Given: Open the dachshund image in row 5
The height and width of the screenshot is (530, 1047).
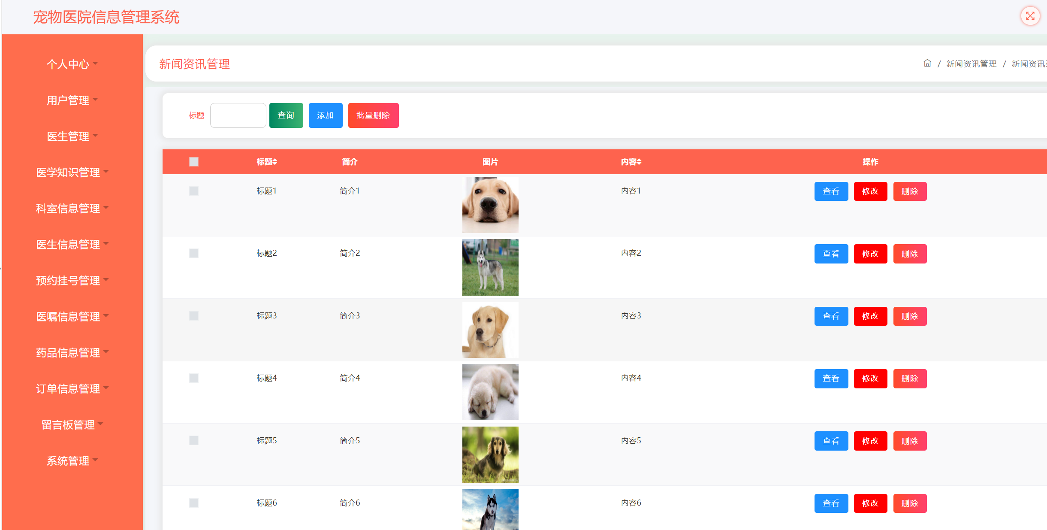Looking at the screenshot, I should (x=490, y=454).
